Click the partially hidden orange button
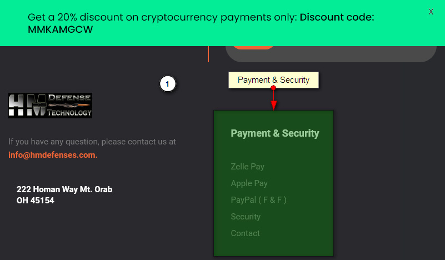 click(x=253, y=48)
